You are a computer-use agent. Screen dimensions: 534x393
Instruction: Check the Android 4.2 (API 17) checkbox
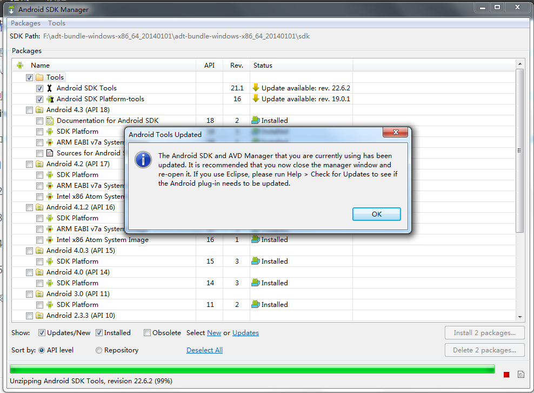click(29, 164)
